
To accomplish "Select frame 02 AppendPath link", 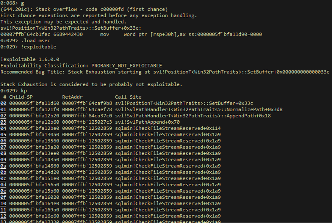I will pos(3,116).
